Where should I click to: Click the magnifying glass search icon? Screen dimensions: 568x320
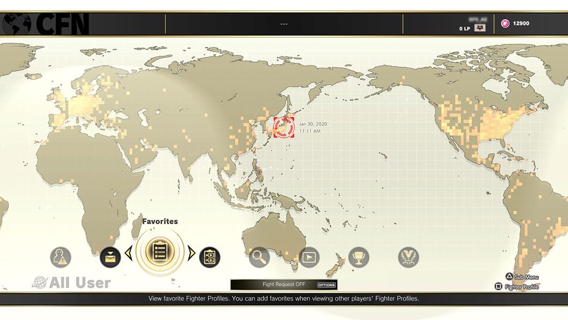pyautogui.click(x=259, y=257)
